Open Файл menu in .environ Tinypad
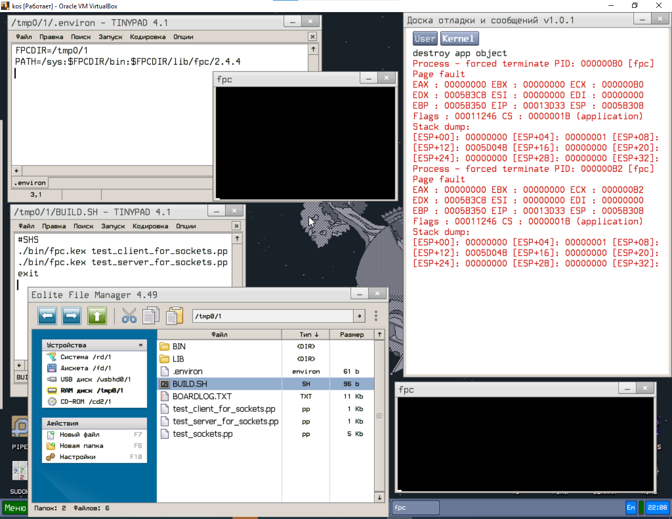The width and height of the screenshot is (672, 519). pyautogui.click(x=24, y=37)
